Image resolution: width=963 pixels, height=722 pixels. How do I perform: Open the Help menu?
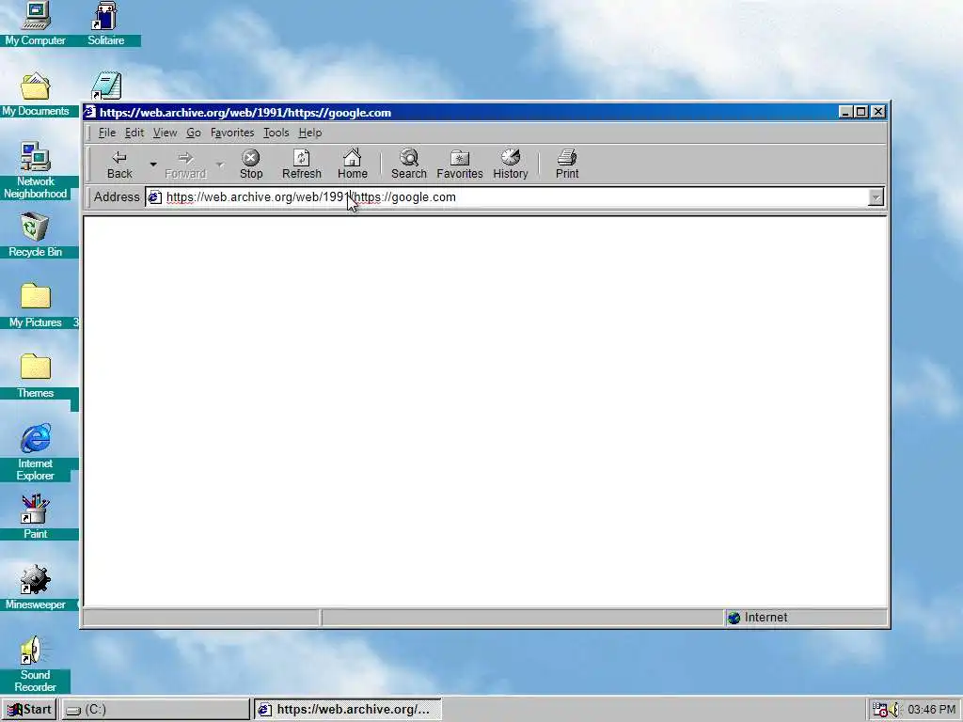310,133
